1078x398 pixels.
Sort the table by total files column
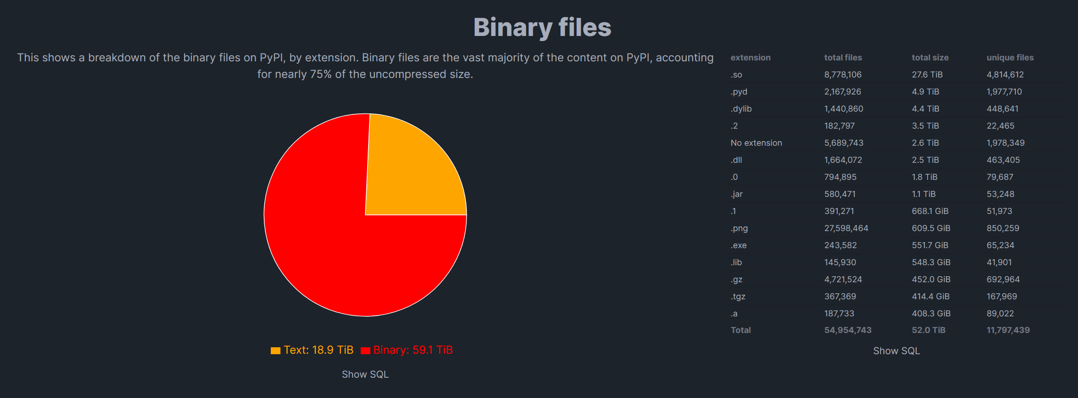point(843,57)
